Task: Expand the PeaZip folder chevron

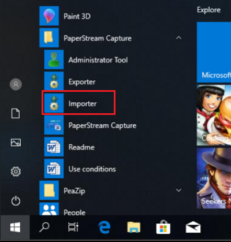Action: 178,191
